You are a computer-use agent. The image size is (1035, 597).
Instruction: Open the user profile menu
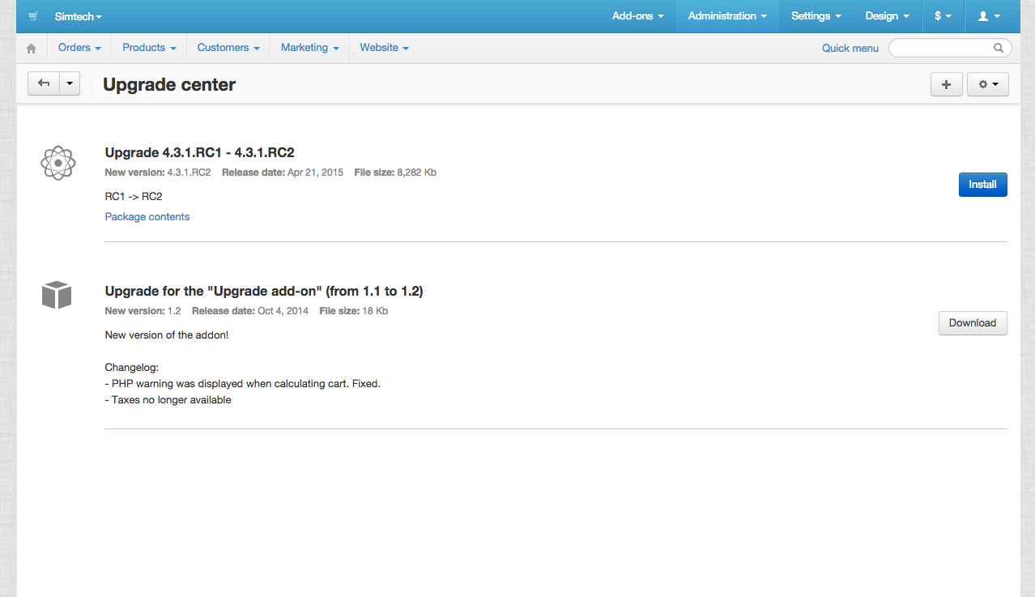pos(989,16)
